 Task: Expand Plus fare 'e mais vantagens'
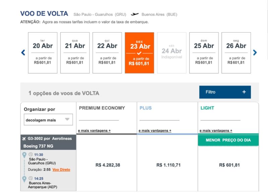pyautogui.click(x=155, y=131)
